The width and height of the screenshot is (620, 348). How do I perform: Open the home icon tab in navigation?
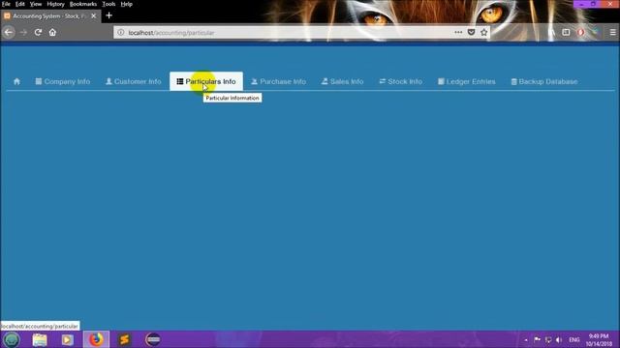tap(16, 81)
